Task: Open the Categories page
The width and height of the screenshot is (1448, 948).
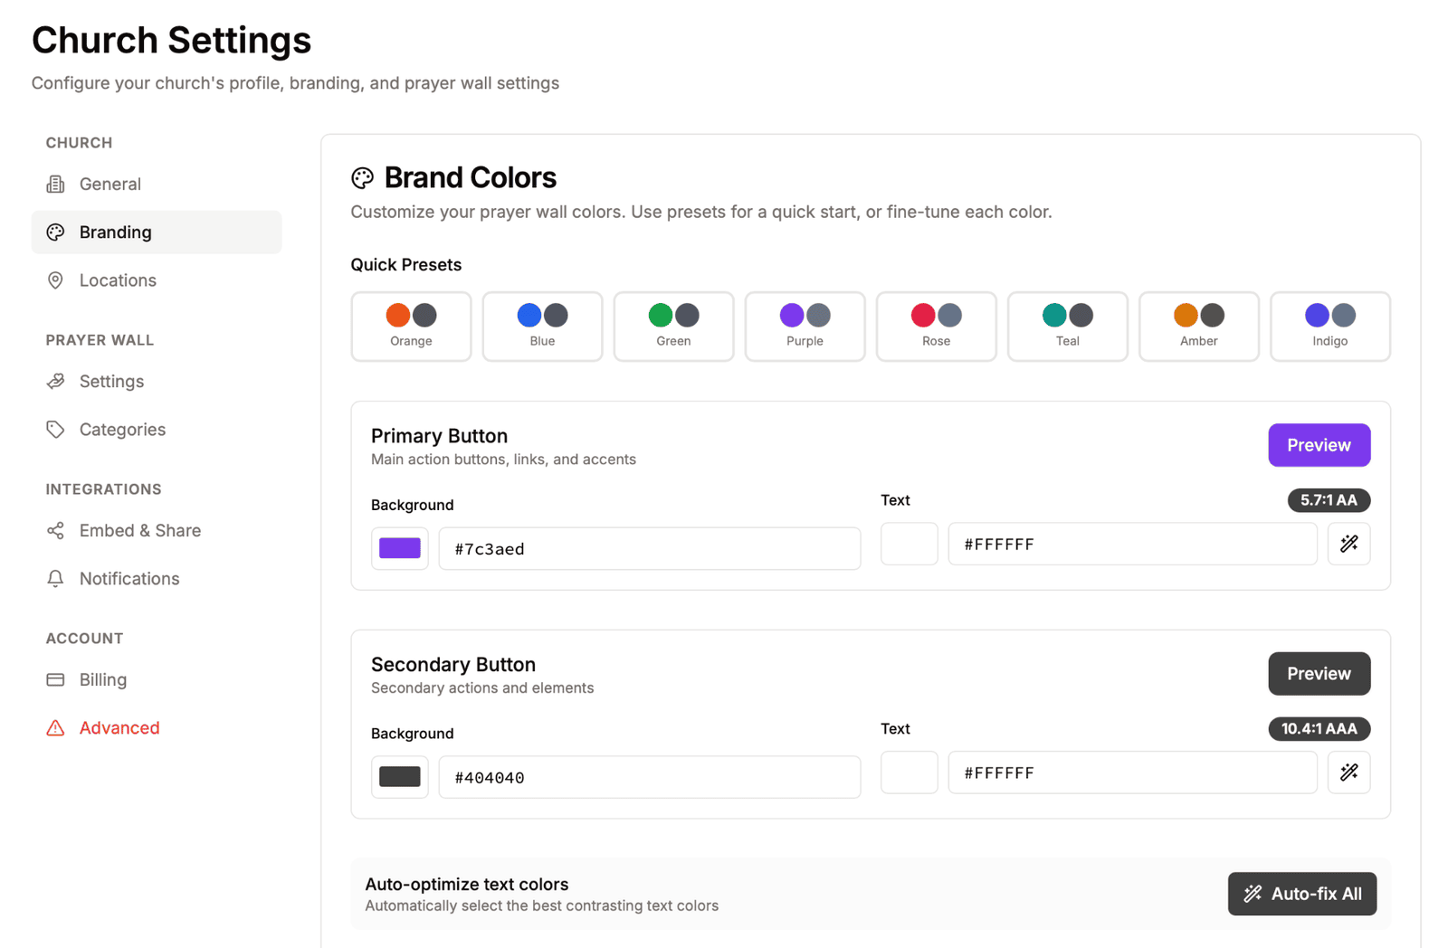Action: 157,430
